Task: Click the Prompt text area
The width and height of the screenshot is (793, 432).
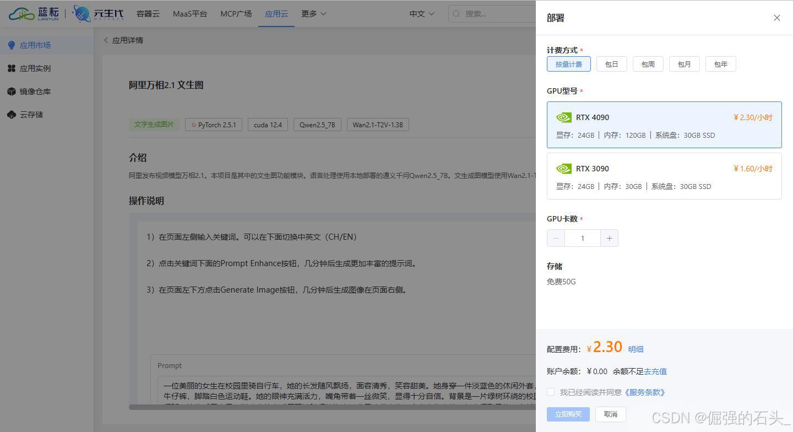Action: (x=347, y=390)
